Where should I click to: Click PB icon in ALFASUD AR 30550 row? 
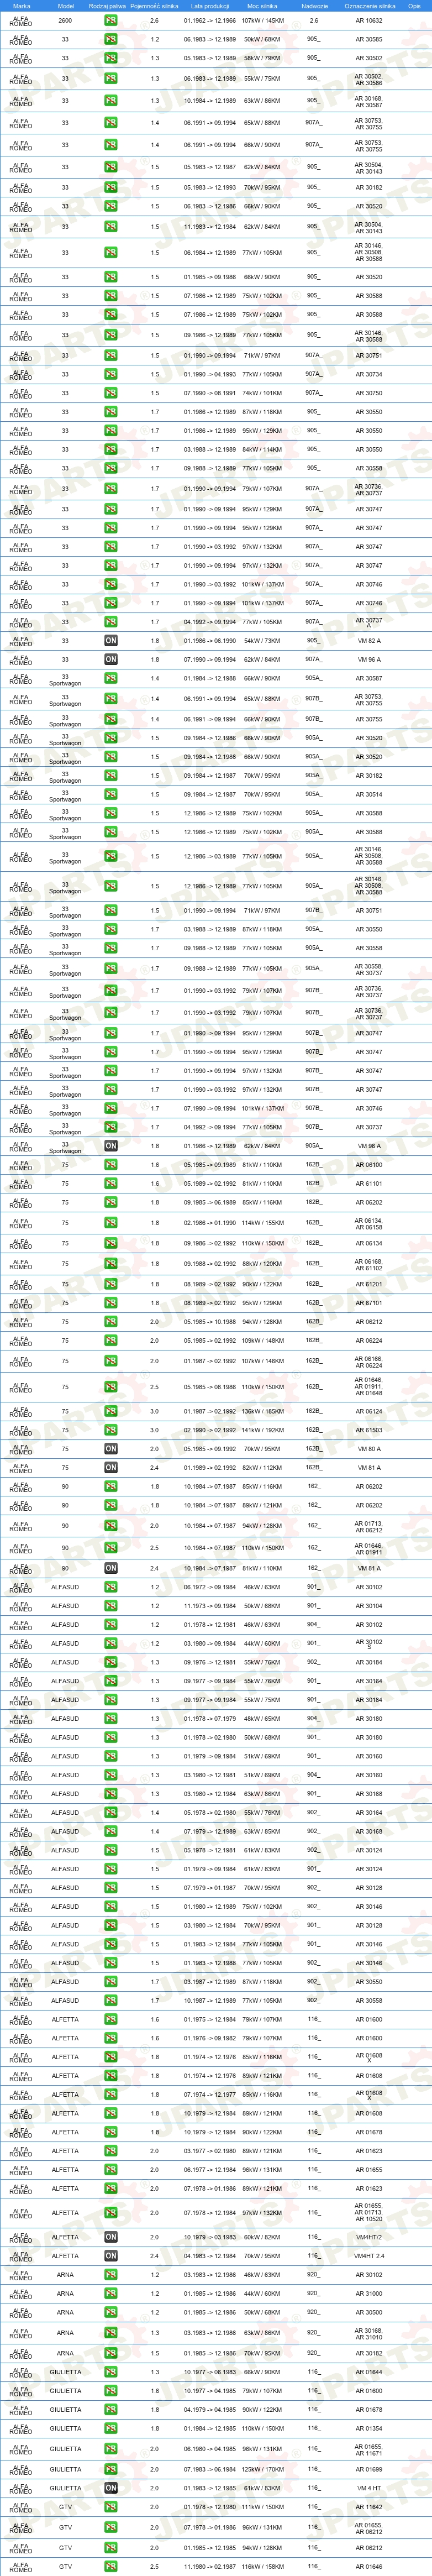tap(111, 1982)
